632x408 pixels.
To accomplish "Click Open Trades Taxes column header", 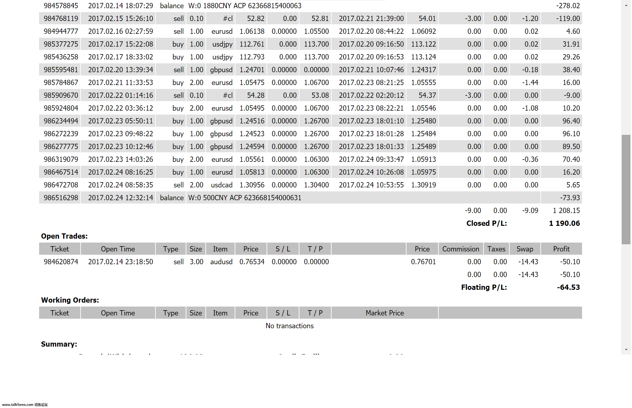I will [496, 249].
